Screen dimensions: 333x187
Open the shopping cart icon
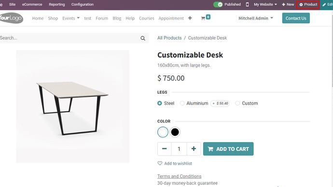[203, 18]
